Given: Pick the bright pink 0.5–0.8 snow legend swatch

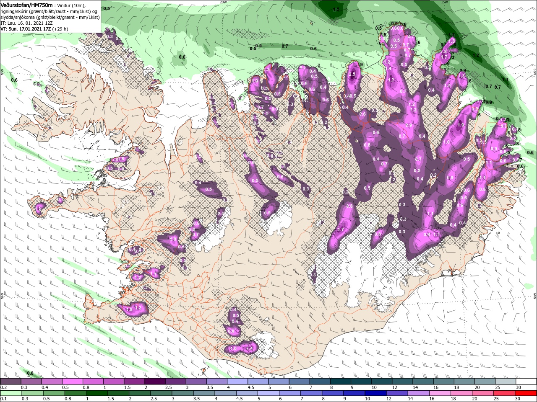Looking at the screenshot, I should point(73,381).
